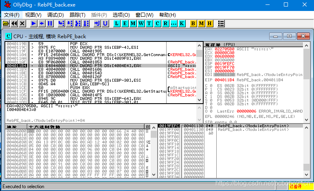Open Breakpoints window with B button
This screenshot has width=314, height=191.
pos(193,24)
